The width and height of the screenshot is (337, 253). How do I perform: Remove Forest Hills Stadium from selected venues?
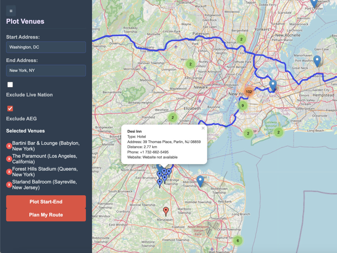pos(9,172)
